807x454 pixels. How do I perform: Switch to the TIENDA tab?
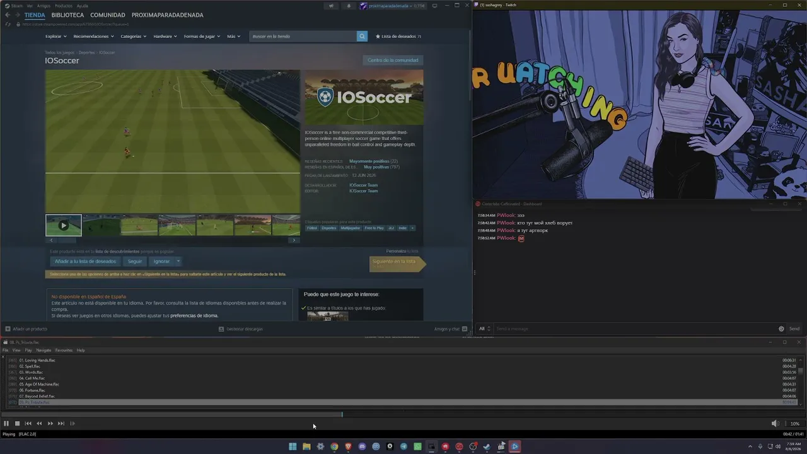pos(35,15)
